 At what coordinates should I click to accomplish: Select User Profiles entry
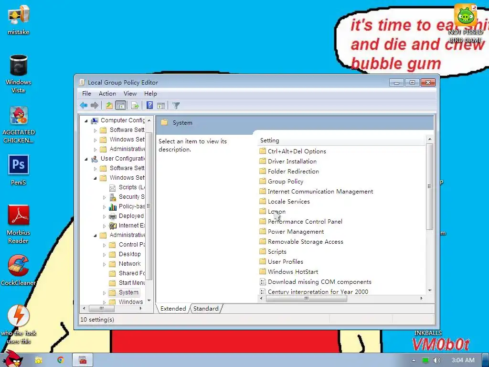point(281,261)
